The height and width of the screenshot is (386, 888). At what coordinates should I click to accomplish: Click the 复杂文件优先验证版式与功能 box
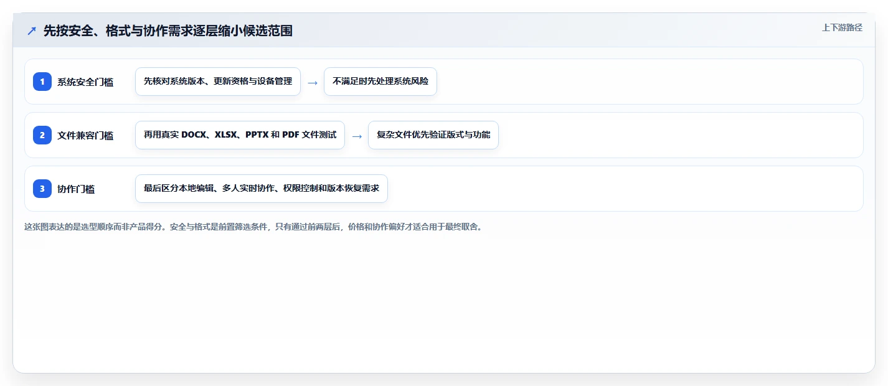point(433,135)
